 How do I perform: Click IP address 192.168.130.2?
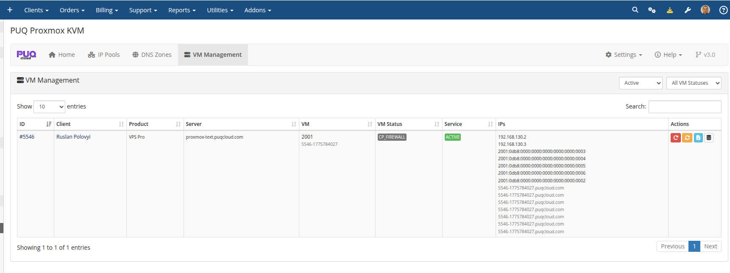(512, 137)
